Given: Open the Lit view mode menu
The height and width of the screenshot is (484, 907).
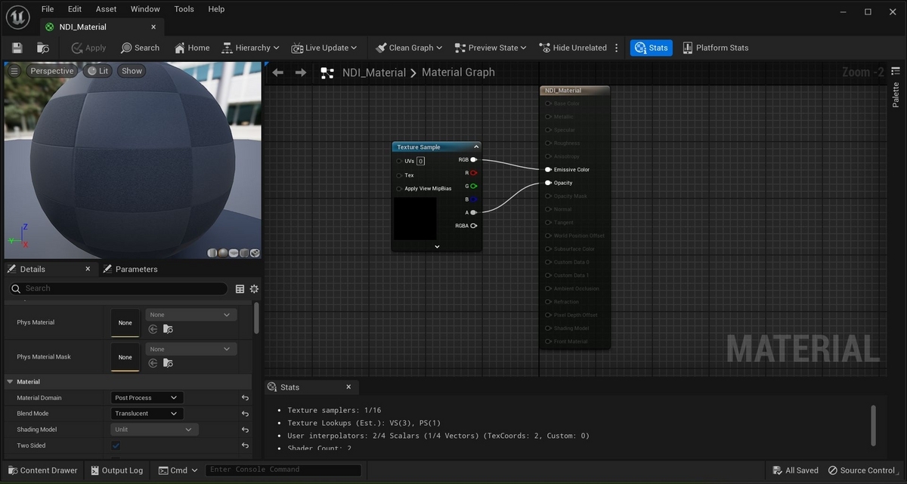Looking at the screenshot, I should coord(98,71).
